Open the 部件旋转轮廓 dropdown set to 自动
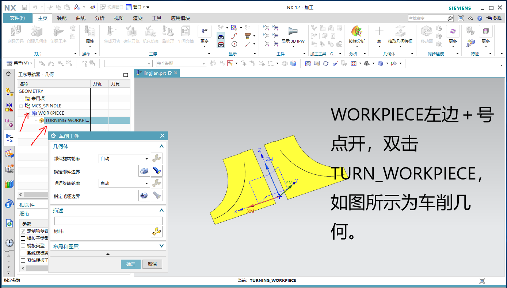This screenshot has height=288, width=507. pos(124,159)
